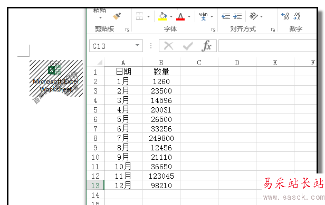325x205 pixels.
Task: Click the Orientation text-angle icon
Action: 253,16
